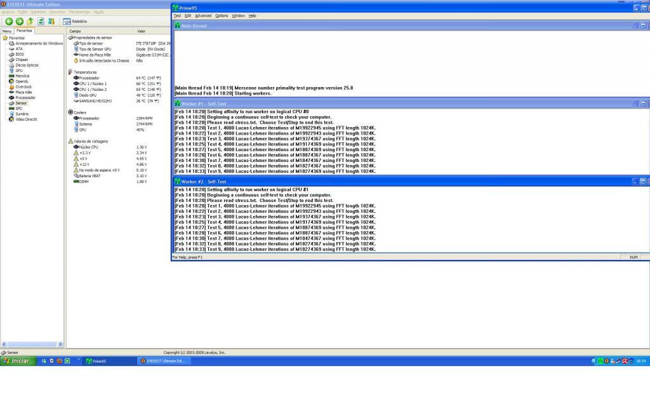Select the GPU item in the favorites tree

[x=16, y=71]
